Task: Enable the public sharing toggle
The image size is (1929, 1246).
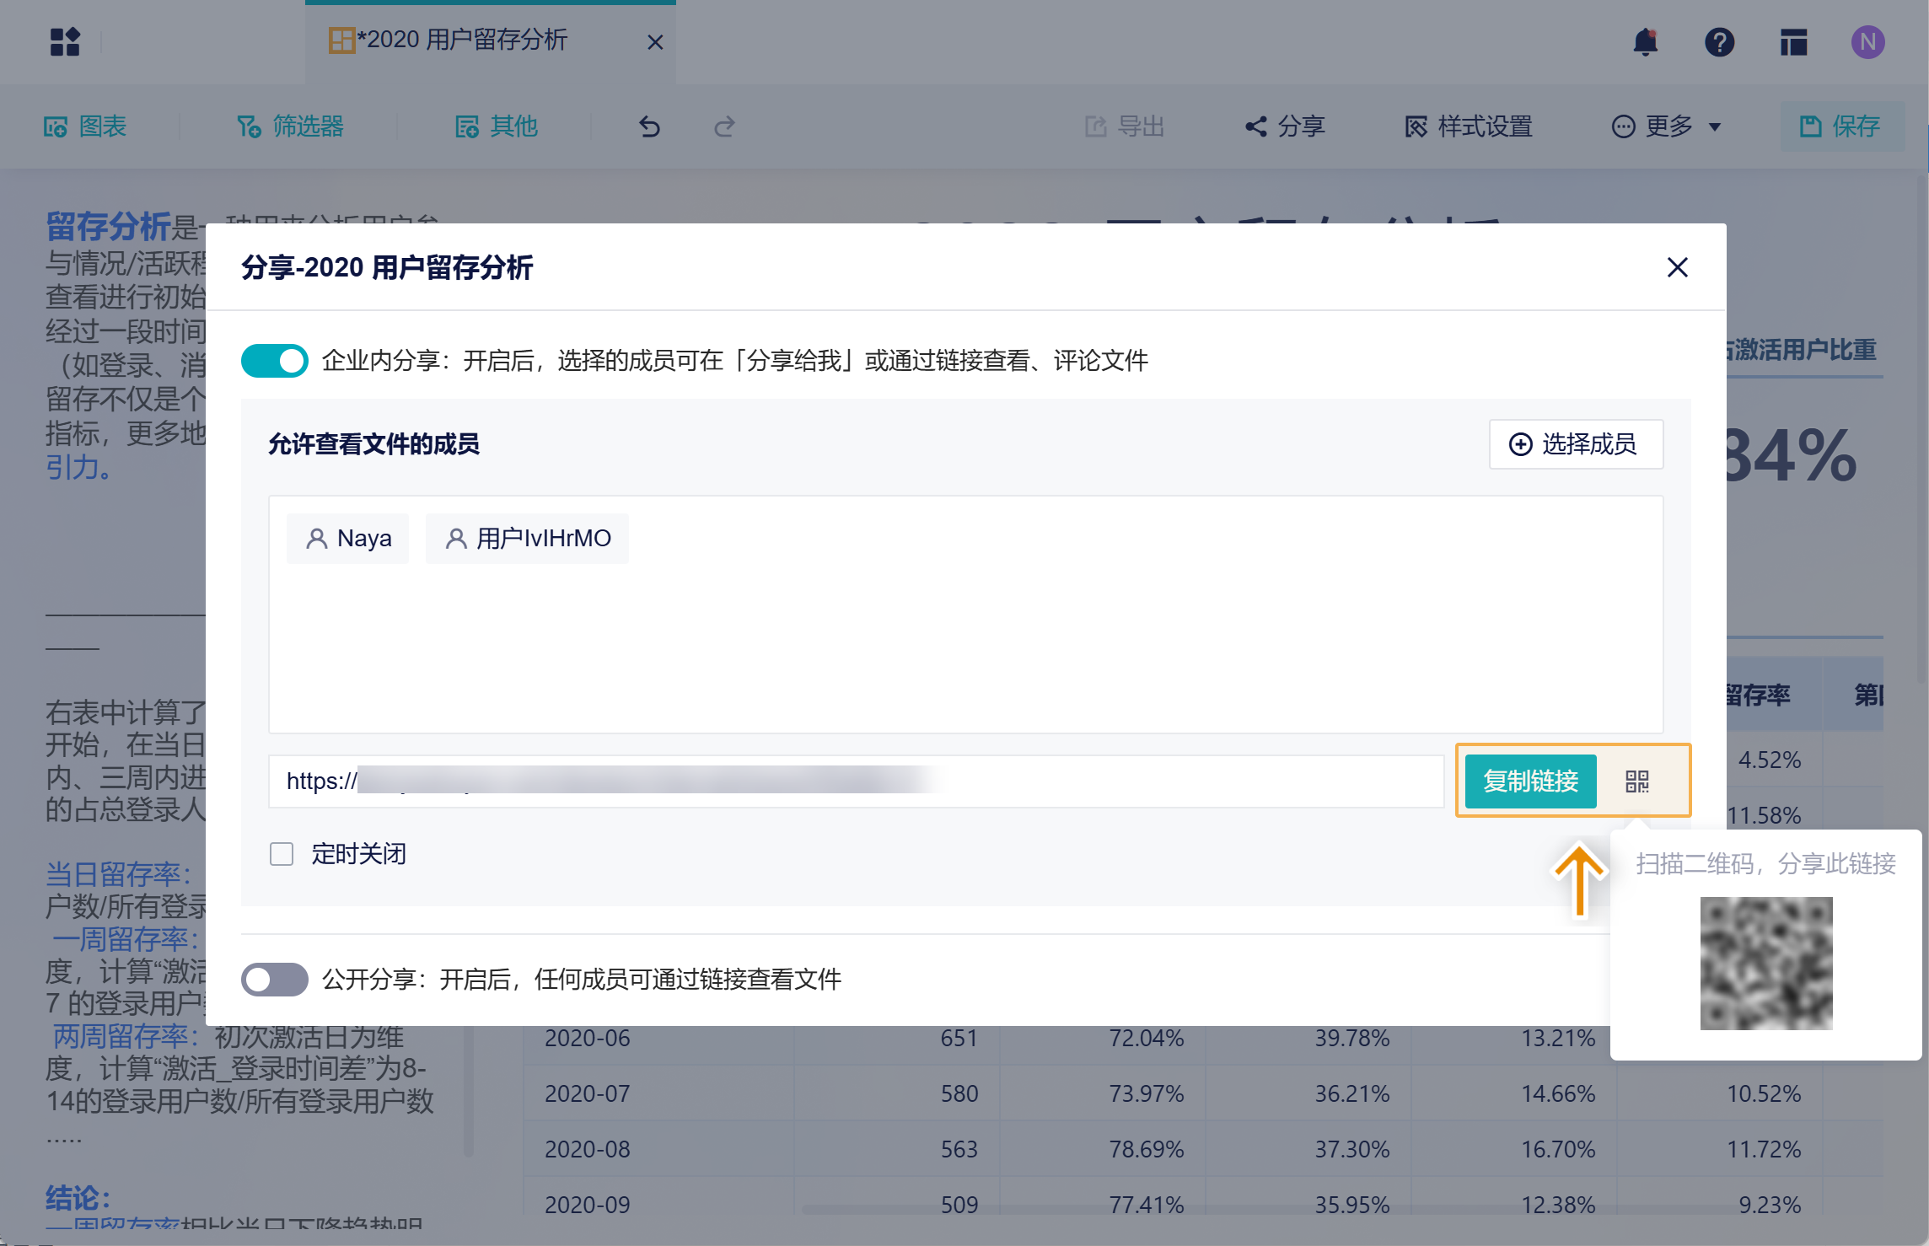Action: pyautogui.click(x=275, y=980)
